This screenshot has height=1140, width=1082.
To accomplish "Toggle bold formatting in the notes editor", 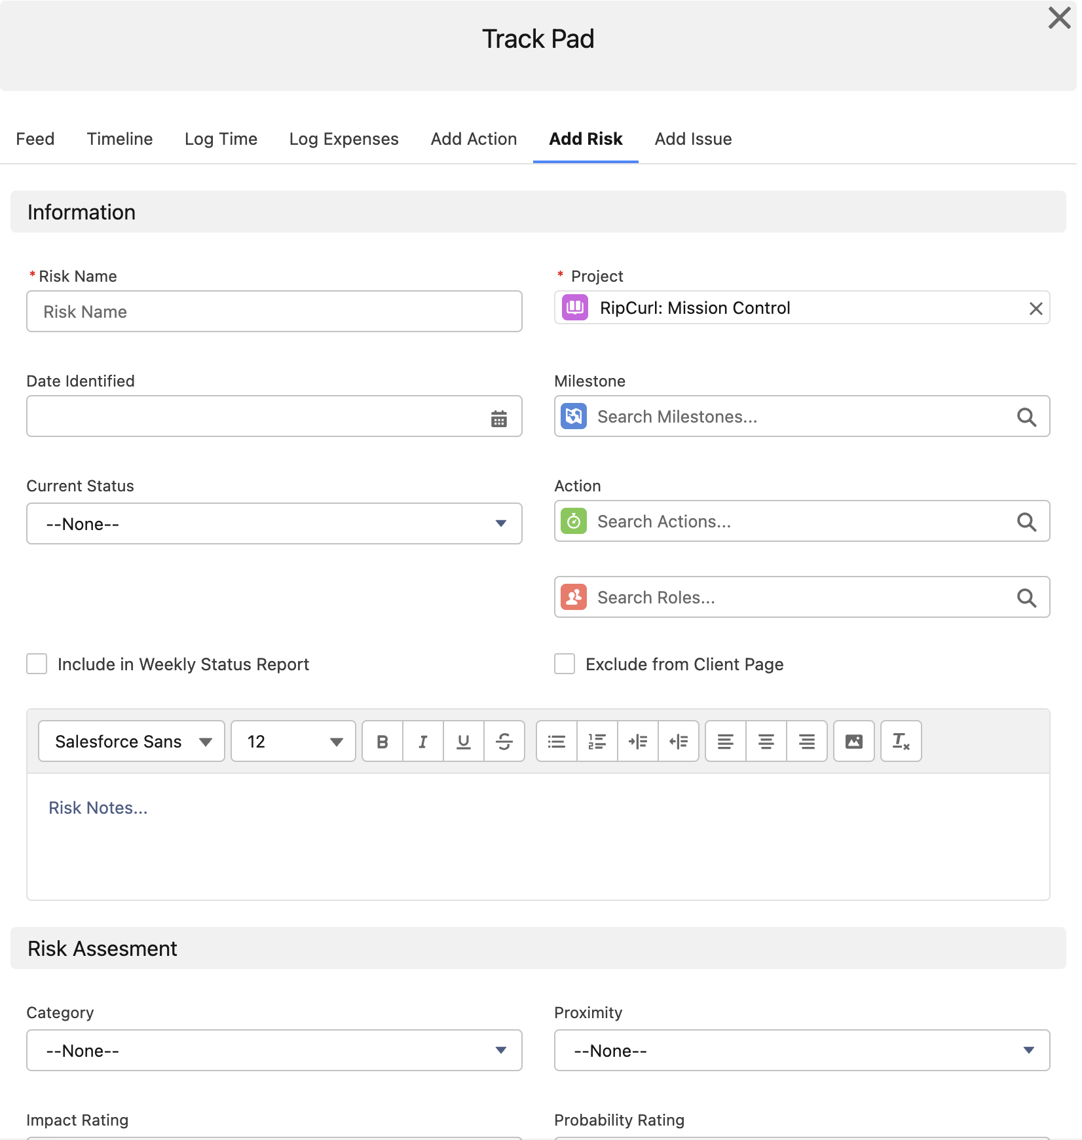I will pyautogui.click(x=382, y=741).
